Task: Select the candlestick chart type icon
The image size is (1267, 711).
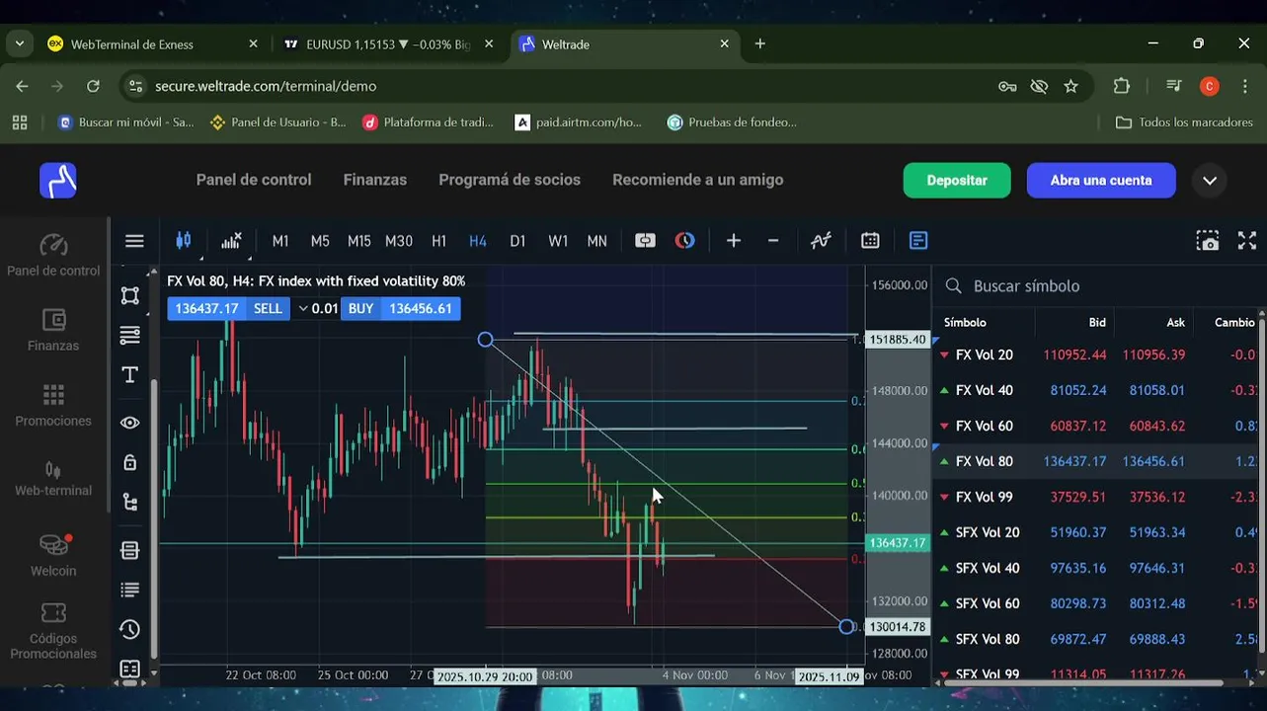Action: 184,241
